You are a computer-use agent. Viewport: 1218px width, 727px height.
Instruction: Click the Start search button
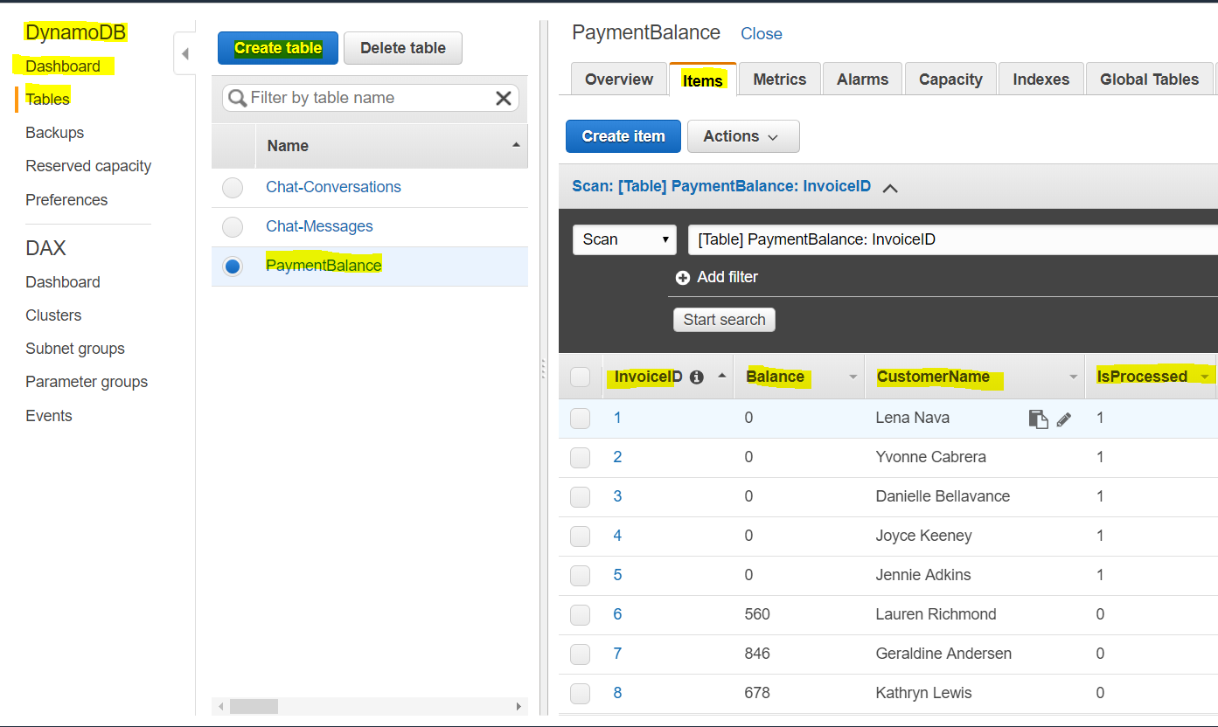coord(724,320)
